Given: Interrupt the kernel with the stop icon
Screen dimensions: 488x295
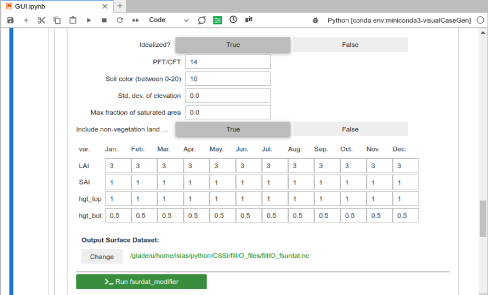Looking at the screenshot, I should (104, 20).
